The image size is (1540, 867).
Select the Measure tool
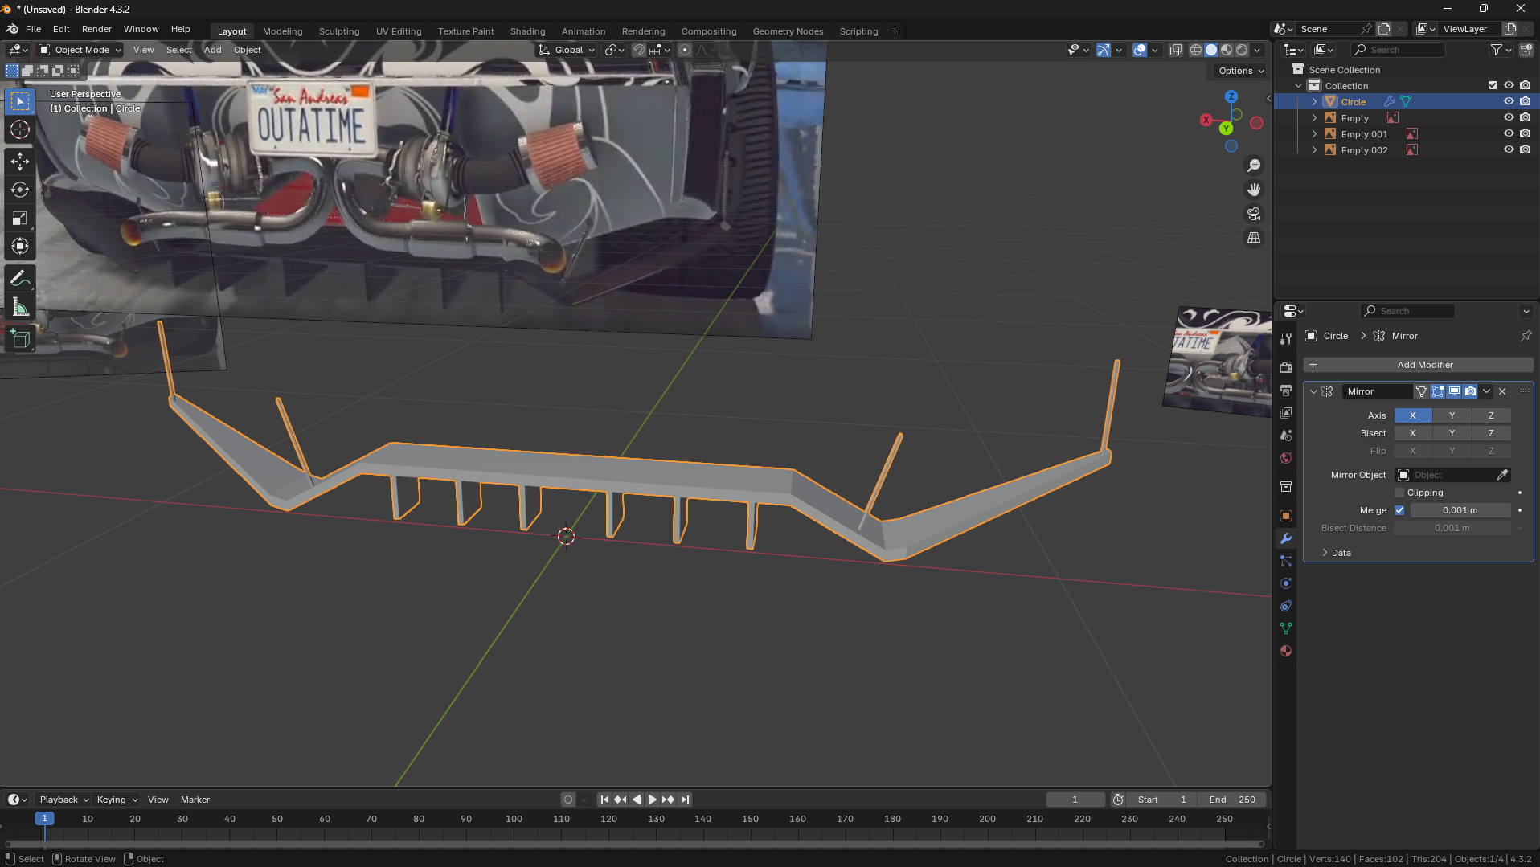[20, 307]
